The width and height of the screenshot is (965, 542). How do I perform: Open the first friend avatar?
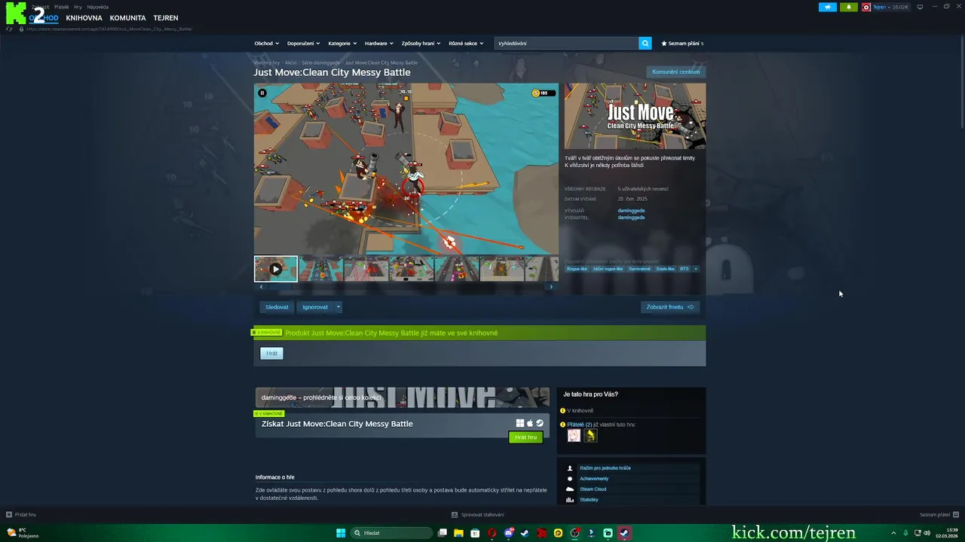pyautogui.click(x=574, y=436)
